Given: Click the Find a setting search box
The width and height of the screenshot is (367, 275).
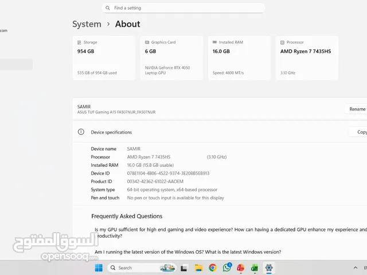Looking at the screenshot, I should pos(183,8).
